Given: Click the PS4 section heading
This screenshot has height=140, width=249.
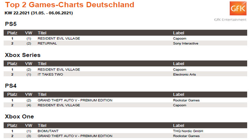Looking at the screenshot, I should click(11, 86).
